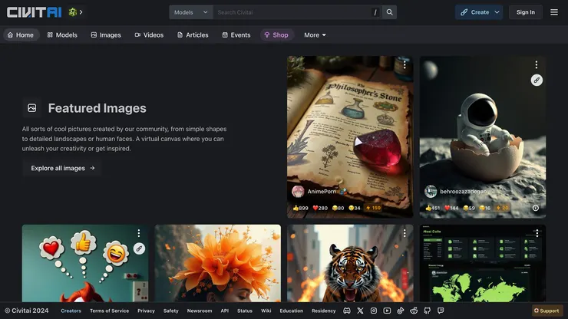
Task: Open the Discord link in the footer
Action: click(x=347, y=311)
